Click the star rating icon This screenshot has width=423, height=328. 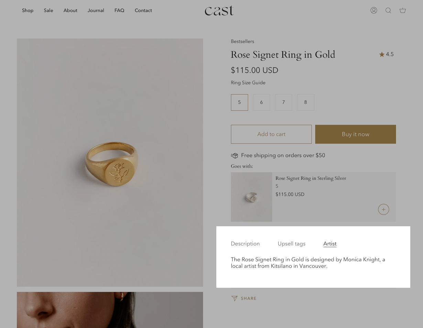point(382,54)
